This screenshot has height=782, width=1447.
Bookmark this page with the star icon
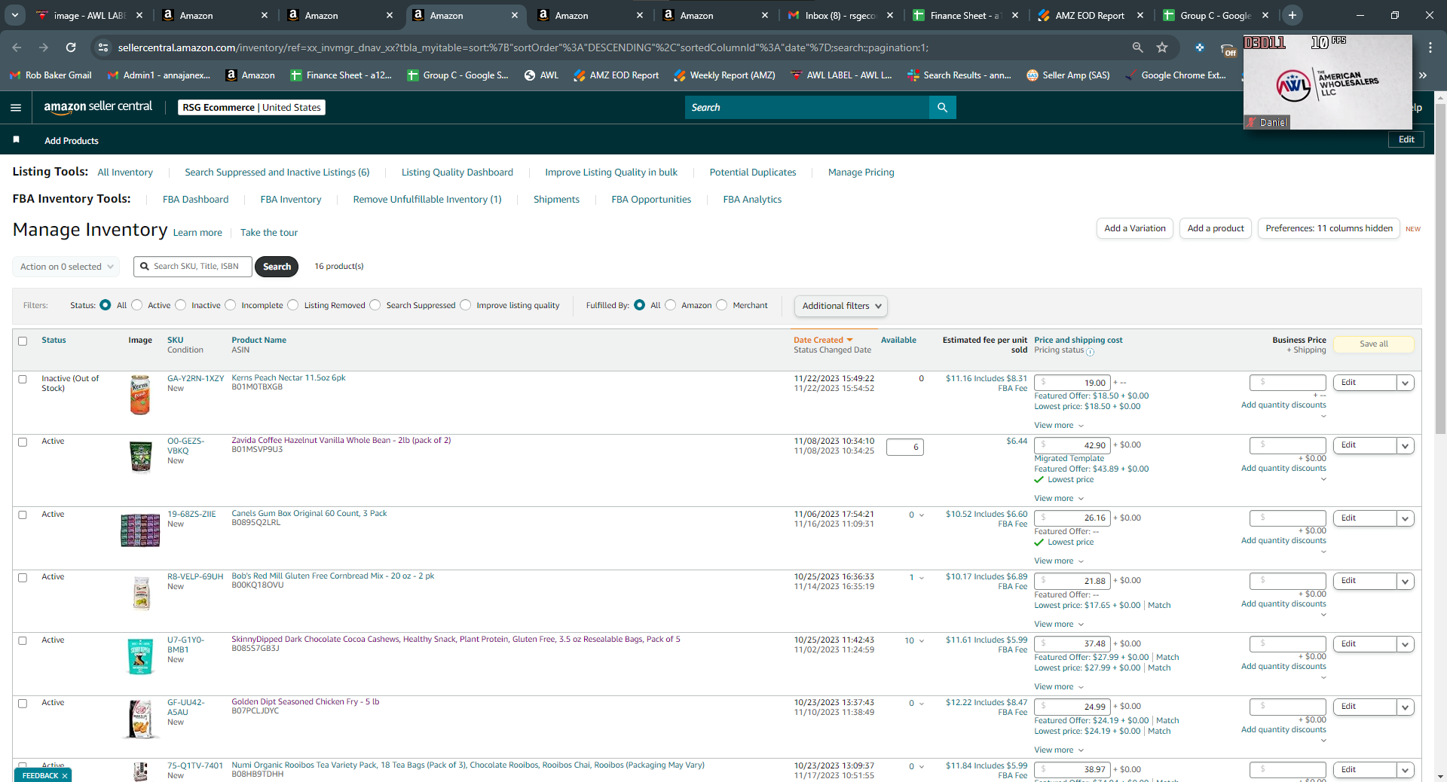pos(1162,47)
